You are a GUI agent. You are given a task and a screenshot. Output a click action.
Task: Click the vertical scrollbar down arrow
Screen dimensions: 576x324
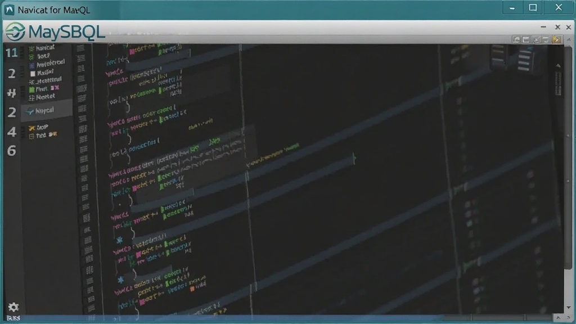[568, 308]
